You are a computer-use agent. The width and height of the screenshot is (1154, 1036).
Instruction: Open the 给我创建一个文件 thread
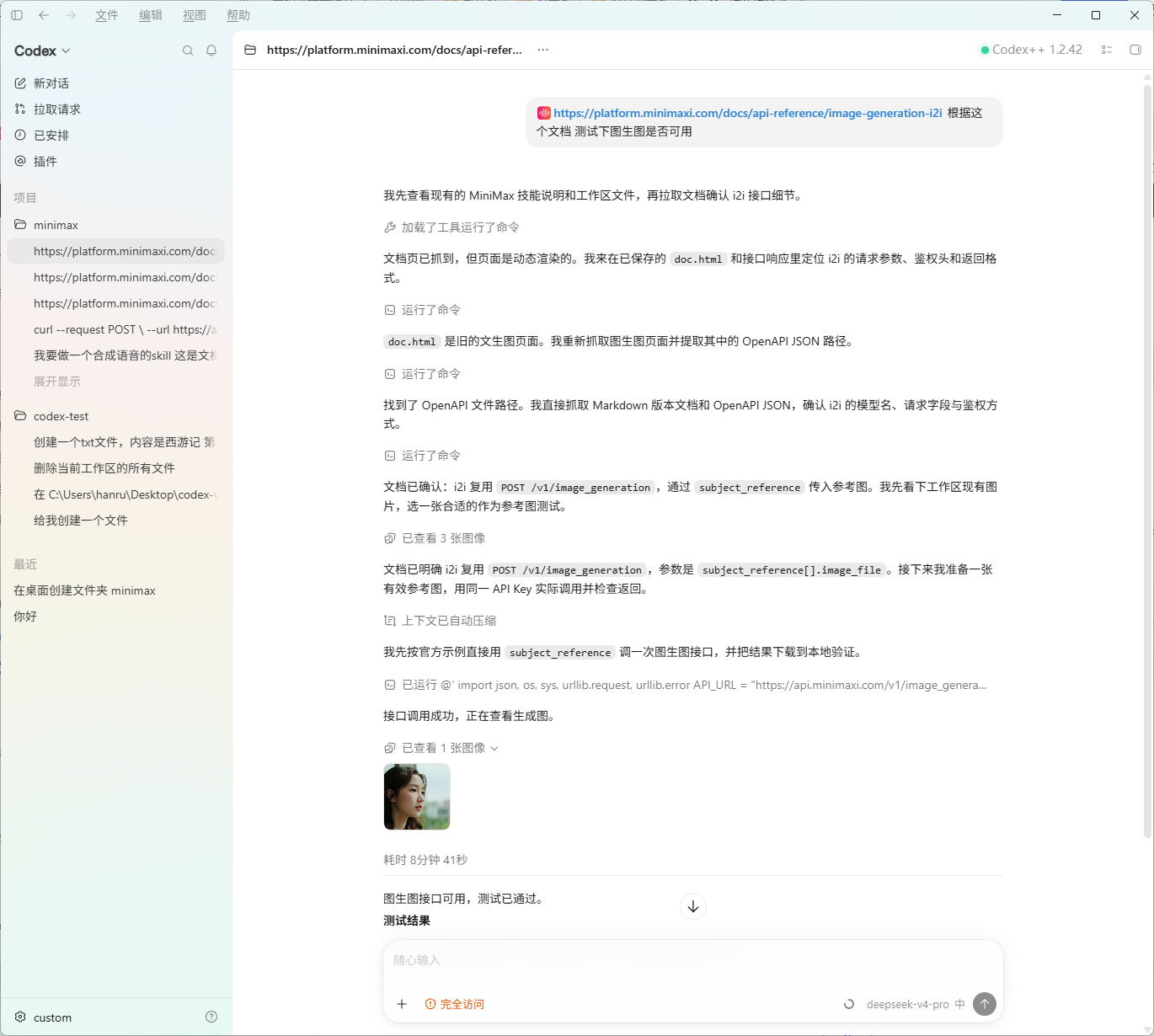(x=116, y=521)
